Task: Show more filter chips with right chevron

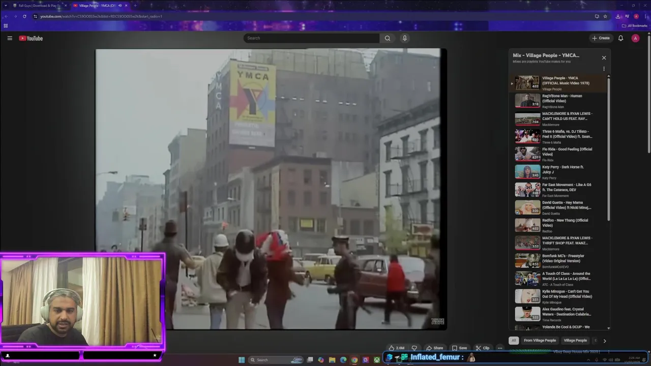Action: pyautogui.click(x=604, y=341)
